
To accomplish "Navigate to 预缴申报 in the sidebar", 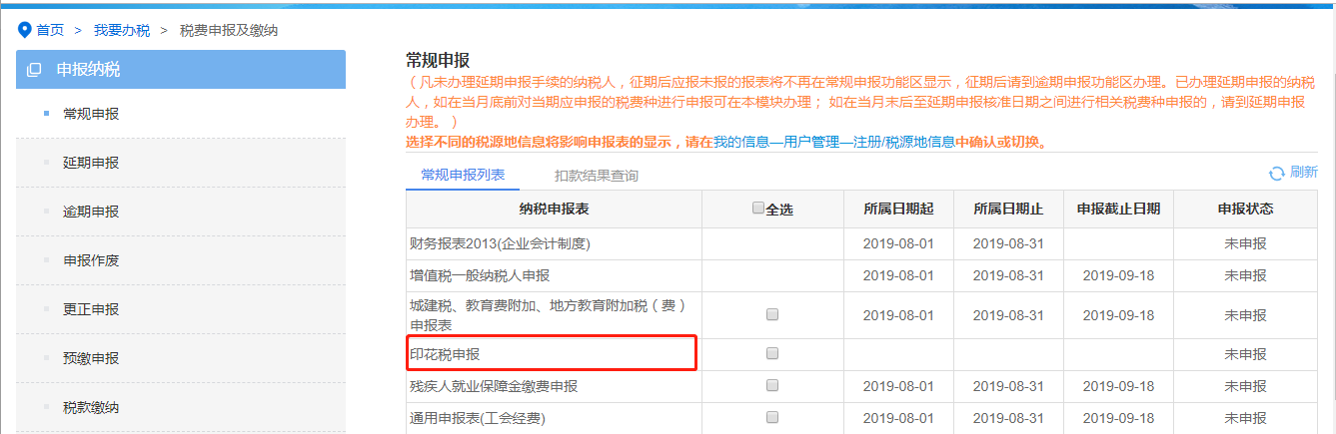I will pyautogui.click(x=91, y=358).
